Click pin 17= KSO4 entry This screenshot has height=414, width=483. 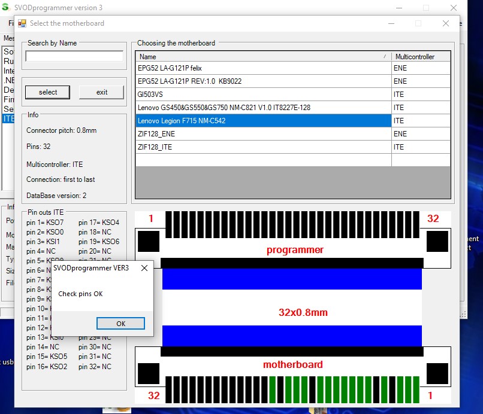[98, 223]
